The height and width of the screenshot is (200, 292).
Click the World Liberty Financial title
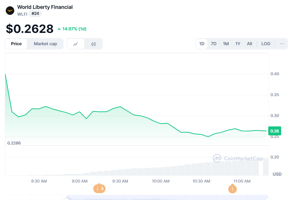click(x=45, y=7)
